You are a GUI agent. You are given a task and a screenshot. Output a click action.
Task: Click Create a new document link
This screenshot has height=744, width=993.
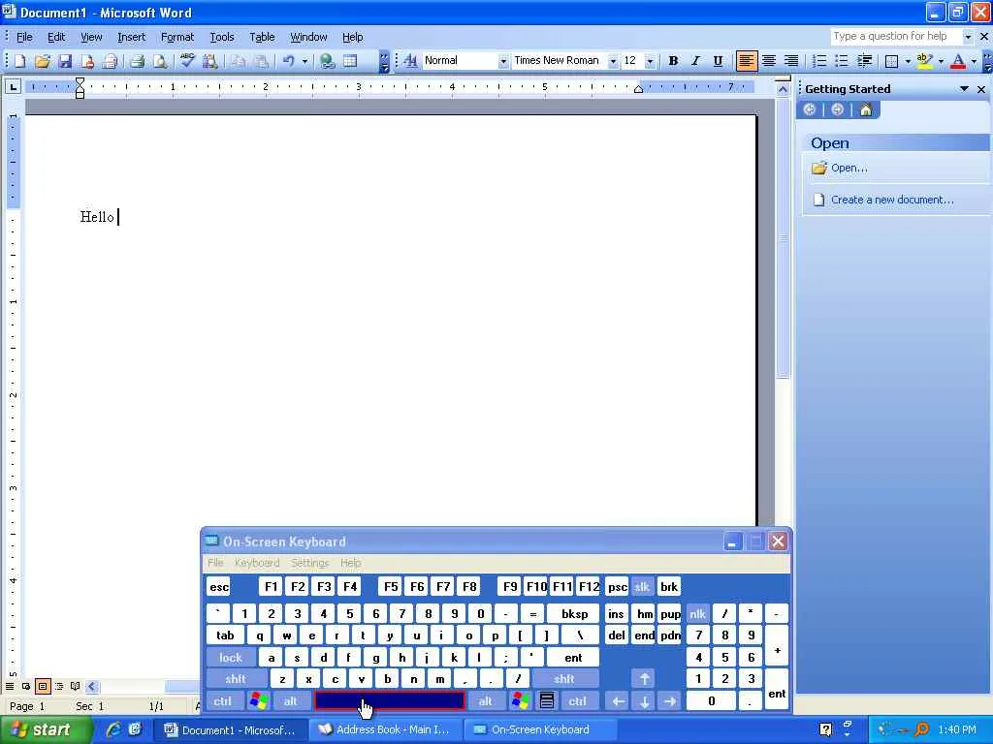tap(892, 200)
